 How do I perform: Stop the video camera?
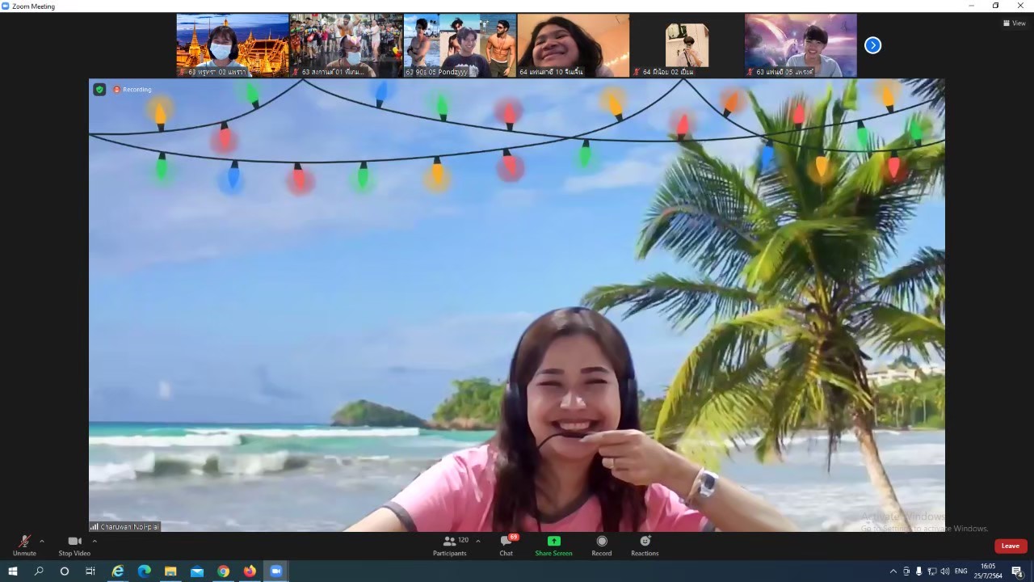(x=74, y=545)
